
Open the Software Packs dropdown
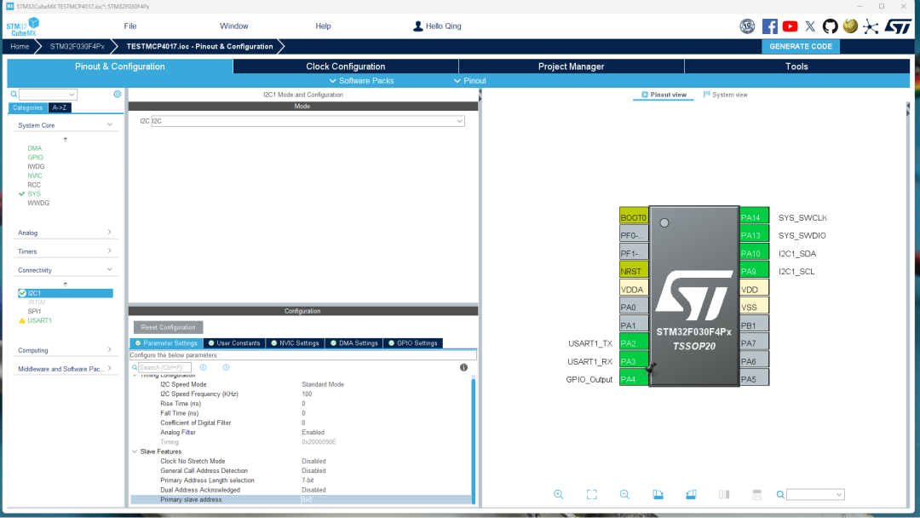pyautogui.click(x=361, y=80)
